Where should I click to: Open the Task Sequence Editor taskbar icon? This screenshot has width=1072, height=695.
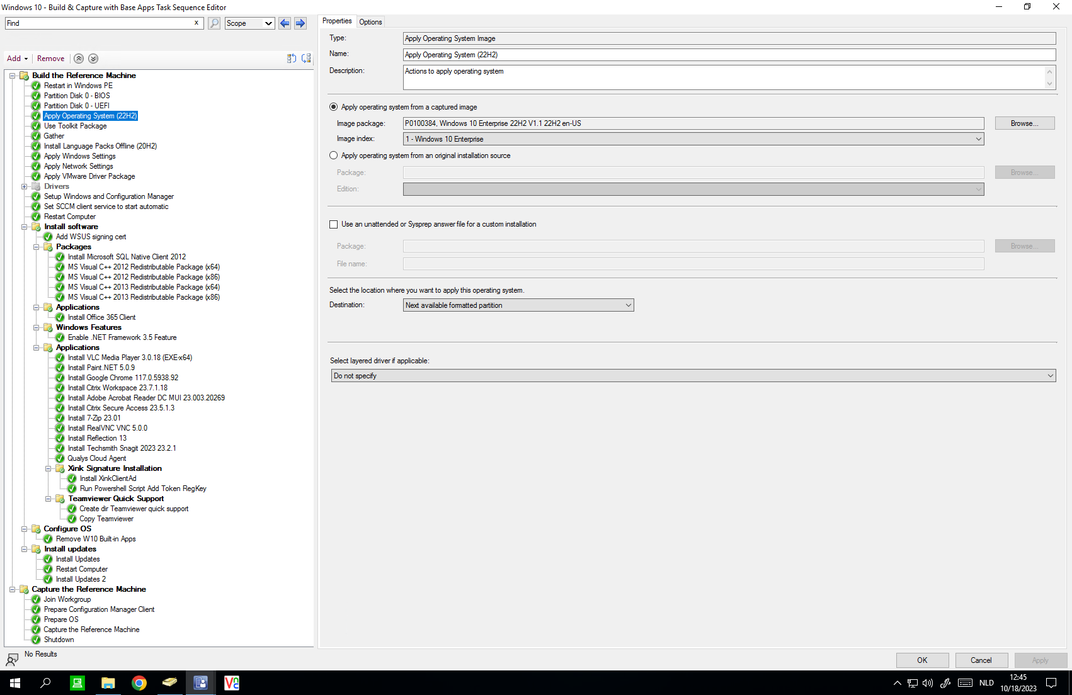(x=201, y=683)
